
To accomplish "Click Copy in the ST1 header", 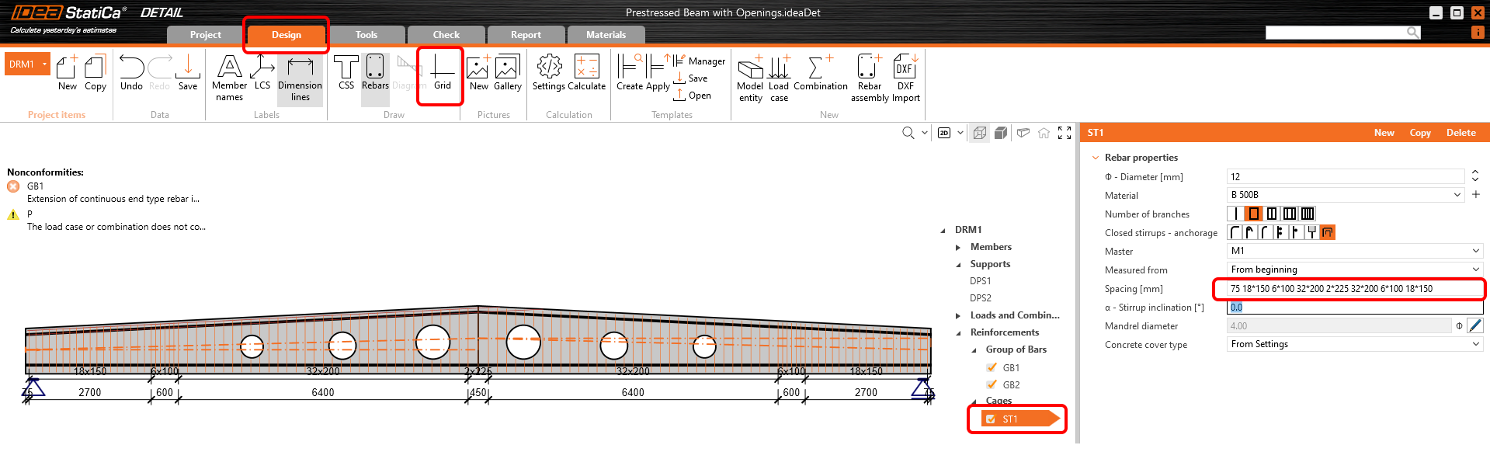I will tap(1419, 133).
